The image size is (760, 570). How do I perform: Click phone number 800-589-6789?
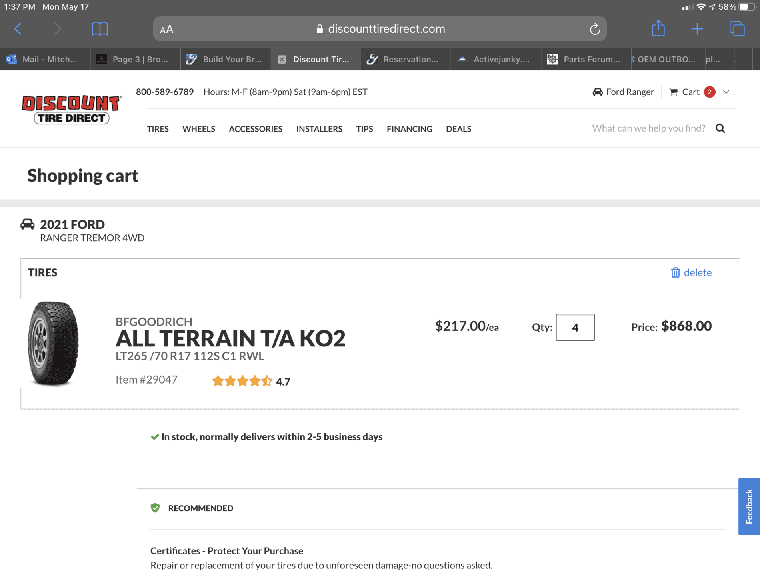tap(165, 92)
